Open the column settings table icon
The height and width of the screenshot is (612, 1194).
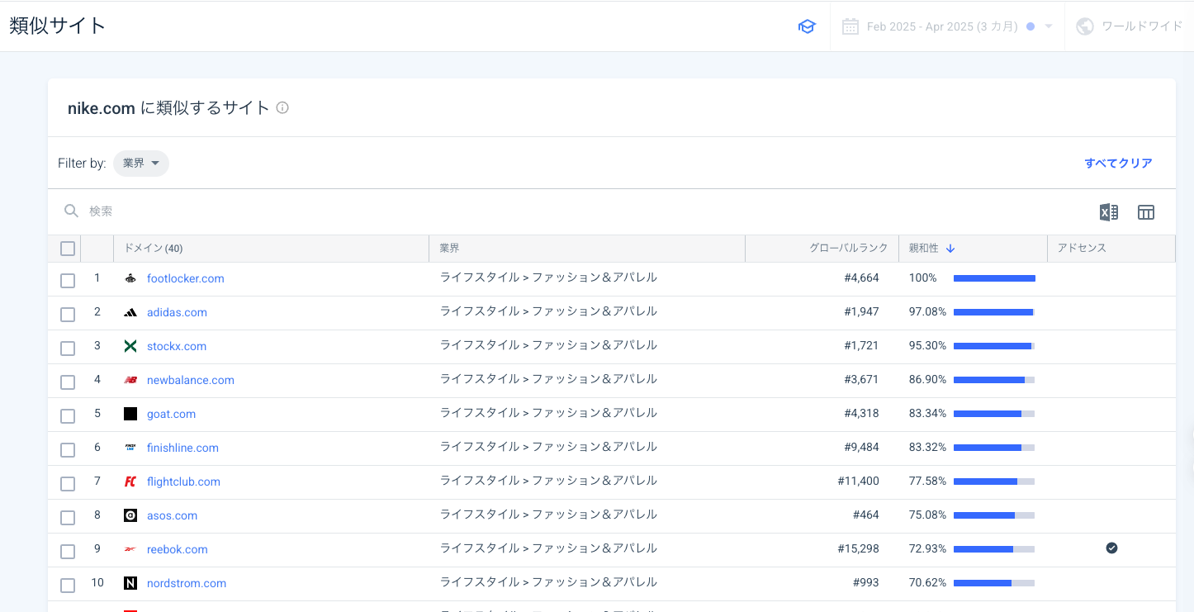1146,212
